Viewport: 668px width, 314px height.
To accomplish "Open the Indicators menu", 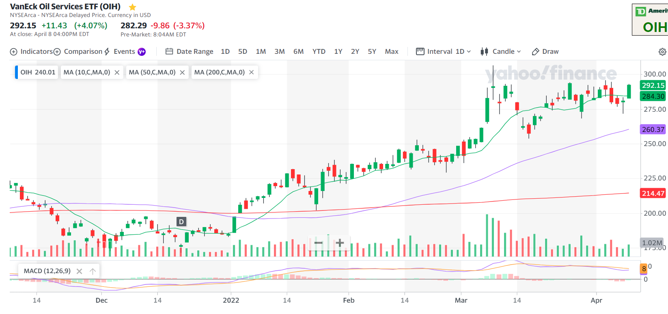I will click(x=31, y=51).
